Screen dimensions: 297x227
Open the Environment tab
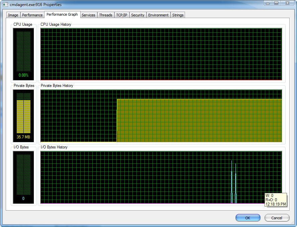tap(158, 15)
